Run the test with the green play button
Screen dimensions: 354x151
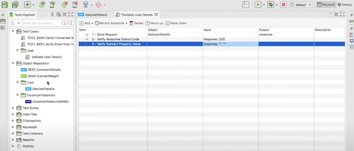click(258, 5)
